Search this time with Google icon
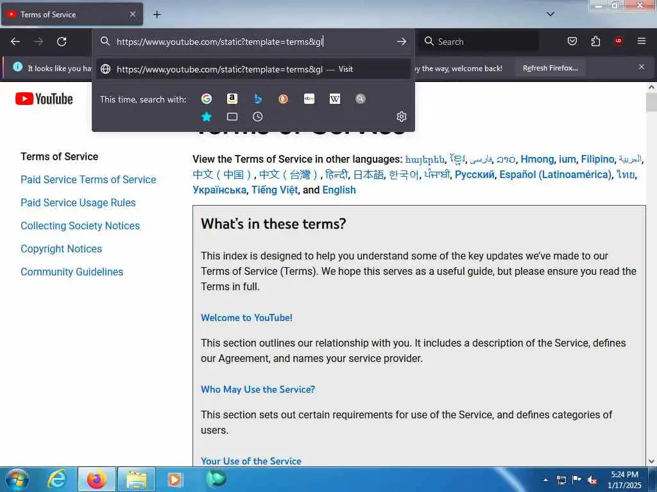This screenshot has height=492, width=657. click(206, 99)
